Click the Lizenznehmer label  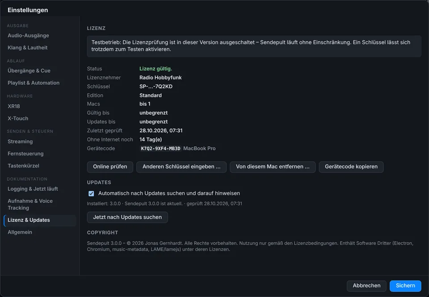tap(104, 78)
